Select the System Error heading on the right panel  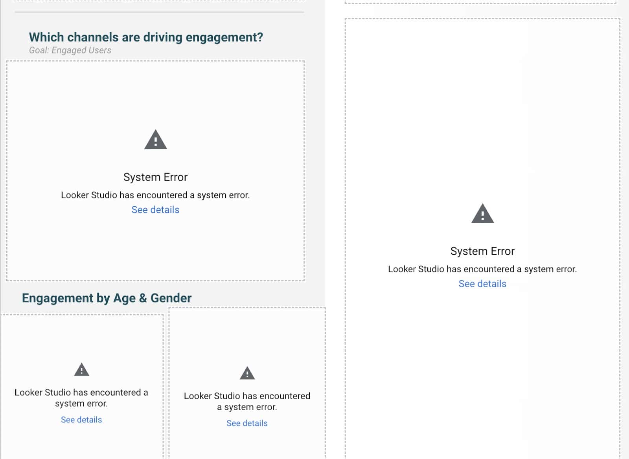tap(482, 251)
